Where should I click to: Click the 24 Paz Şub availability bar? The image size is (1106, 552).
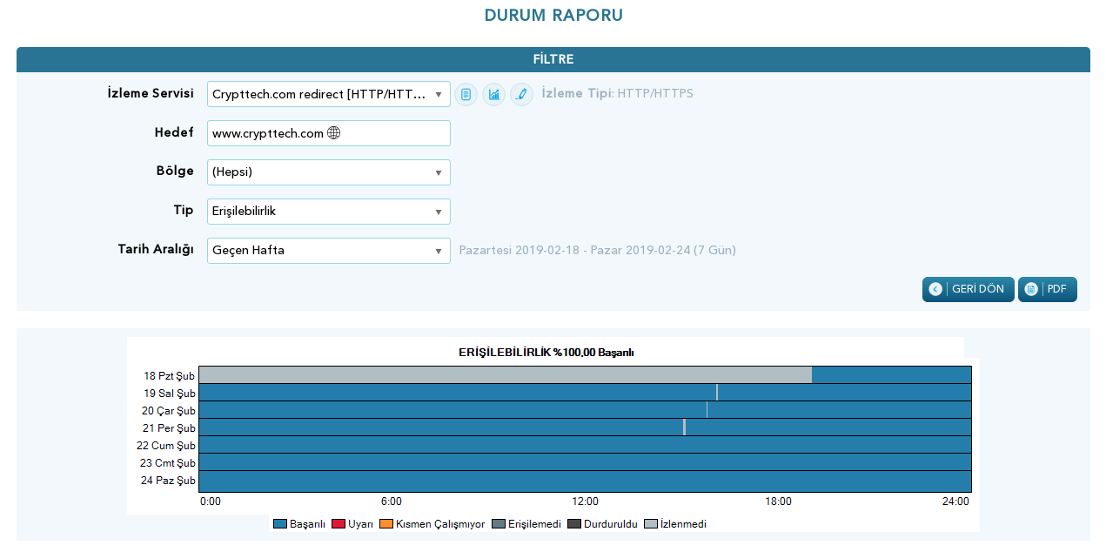pyautogui.click(x=585, y=481)
